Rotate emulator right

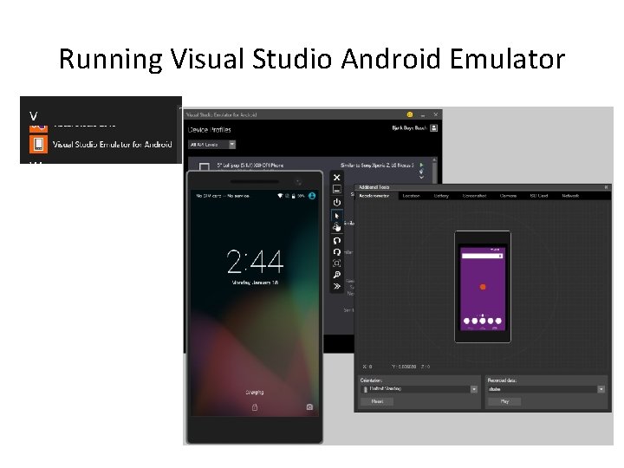pyautogui.click(x=336, y=252)
